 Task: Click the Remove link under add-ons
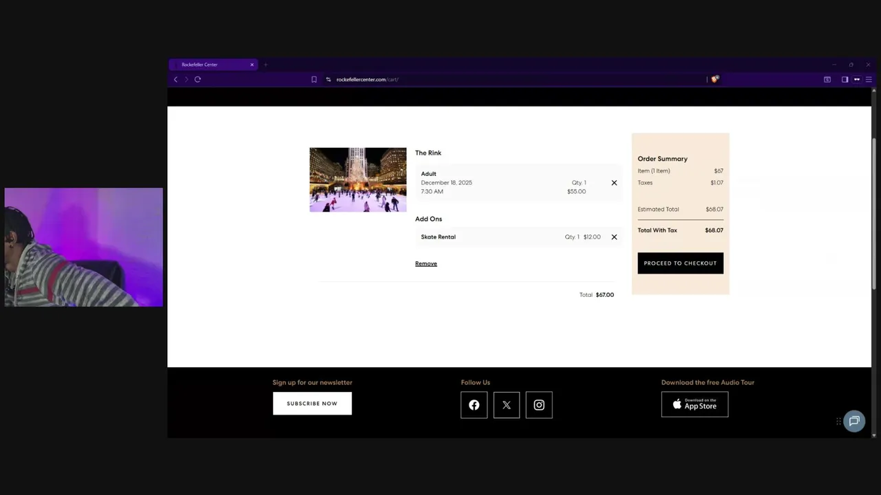tap(426, 264)
